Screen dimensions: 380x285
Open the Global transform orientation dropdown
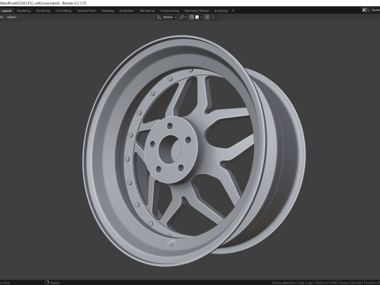167,17
